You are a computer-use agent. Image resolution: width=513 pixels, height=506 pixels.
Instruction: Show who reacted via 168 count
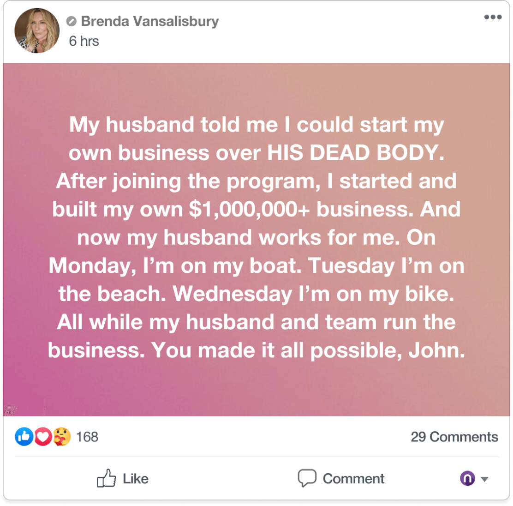point(87,437)
